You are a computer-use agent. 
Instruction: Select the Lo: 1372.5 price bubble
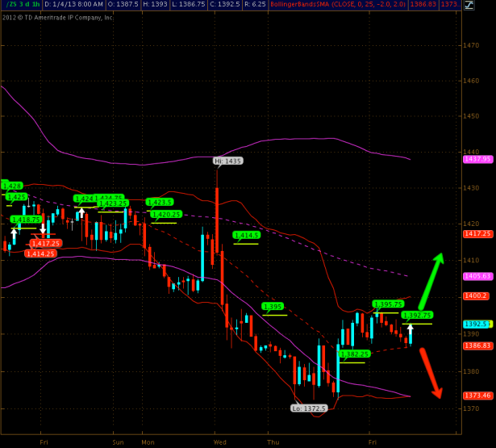click(x=309, y=408)
